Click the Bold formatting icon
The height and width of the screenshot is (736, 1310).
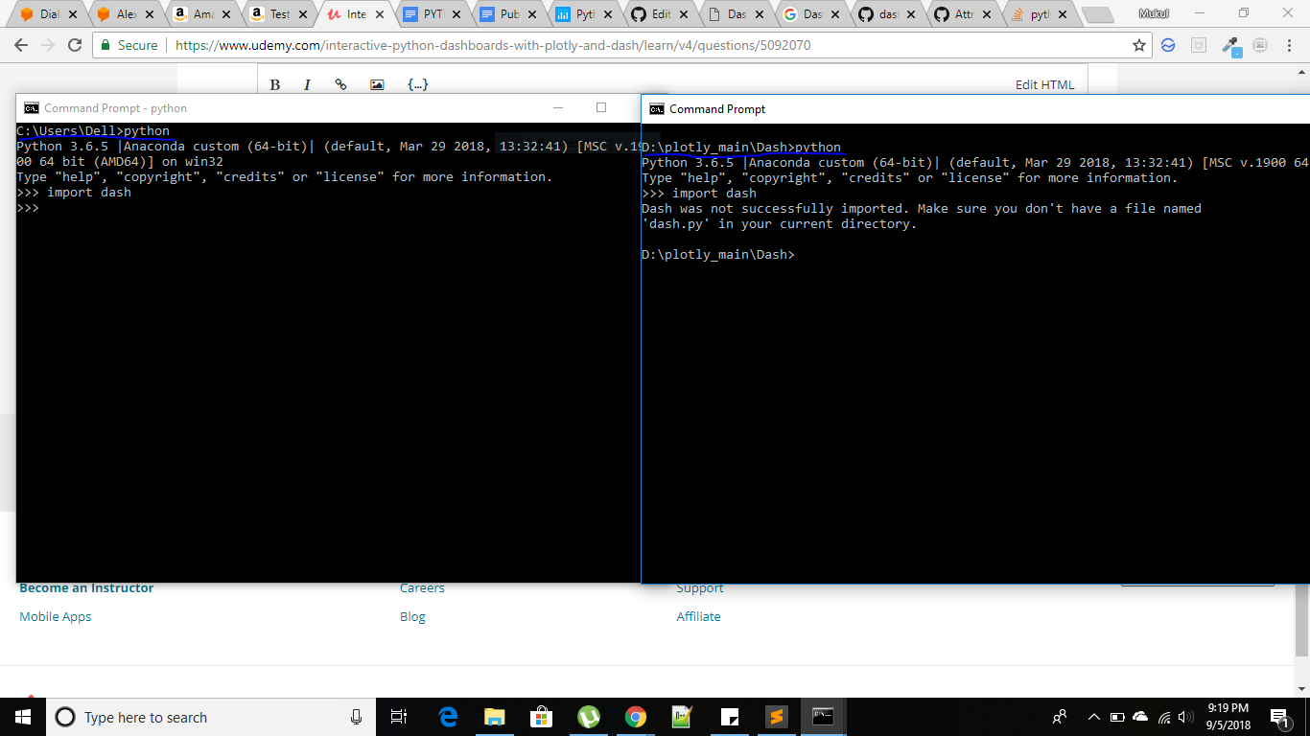(x=274, y=84)
